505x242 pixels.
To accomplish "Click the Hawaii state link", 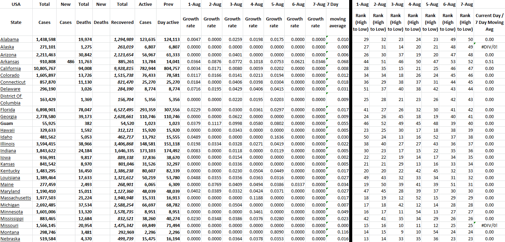I will click(8, 130).
